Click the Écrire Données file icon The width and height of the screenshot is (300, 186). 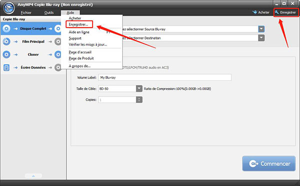pyautogui.click(x=6, y=67)
